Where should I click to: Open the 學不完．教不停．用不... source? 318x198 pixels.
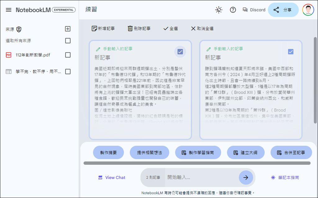pos(38,71)
